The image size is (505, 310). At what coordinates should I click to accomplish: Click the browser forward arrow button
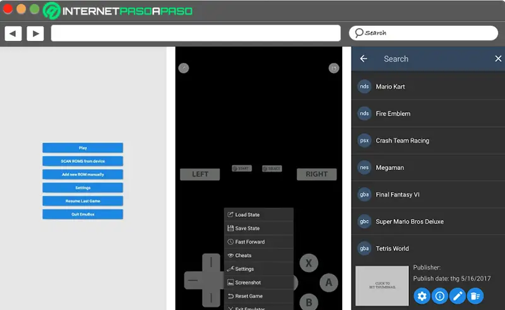tap(35, 33)
